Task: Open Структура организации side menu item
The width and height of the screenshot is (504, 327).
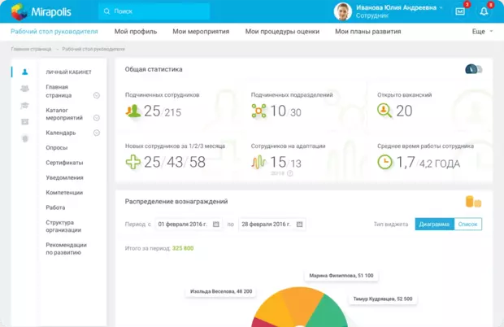Action: (63, 226)
